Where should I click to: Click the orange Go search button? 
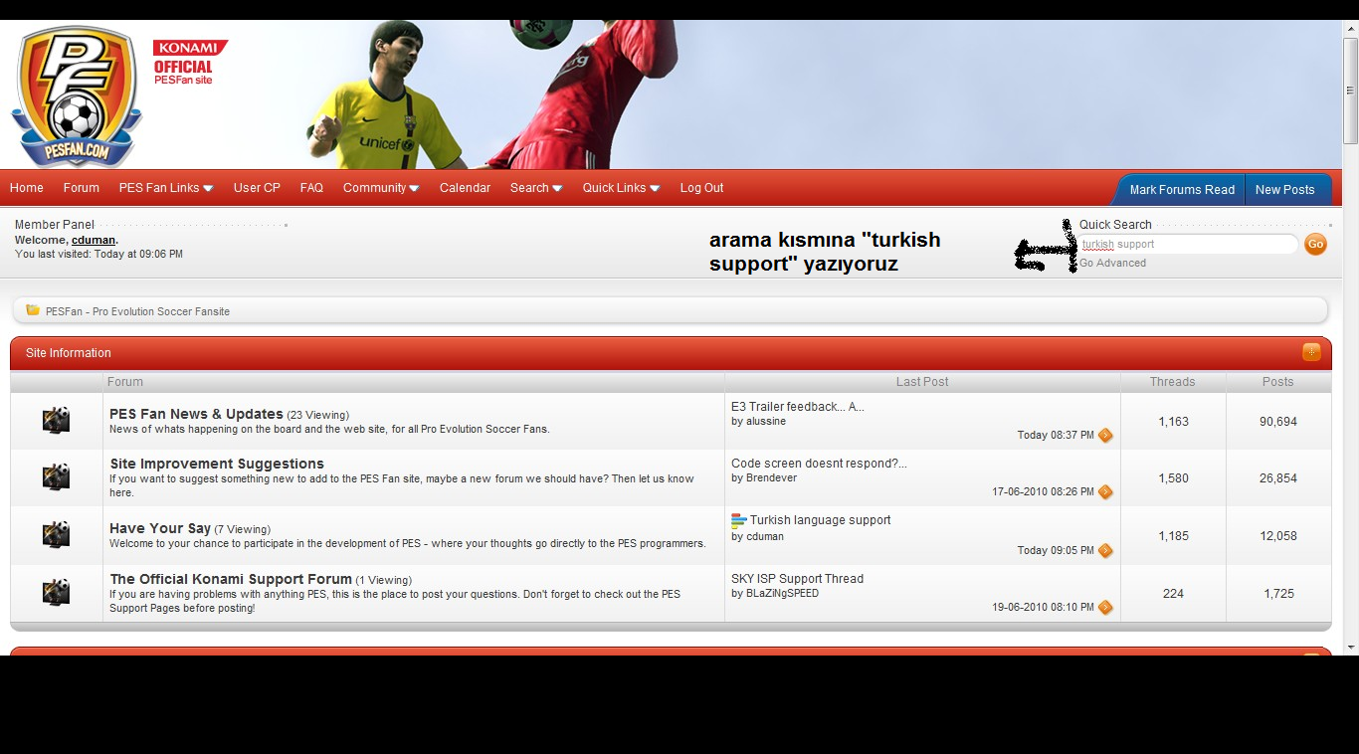pos(1315,244)
